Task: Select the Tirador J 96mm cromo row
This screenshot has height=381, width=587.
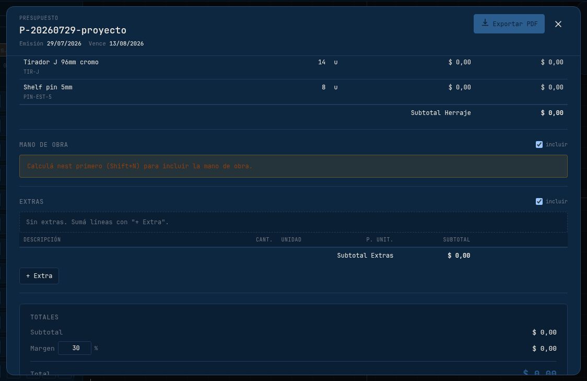Action: click(293, 67)
